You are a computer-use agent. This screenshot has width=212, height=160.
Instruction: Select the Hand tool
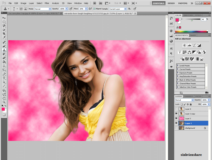(x=4, y=98)
